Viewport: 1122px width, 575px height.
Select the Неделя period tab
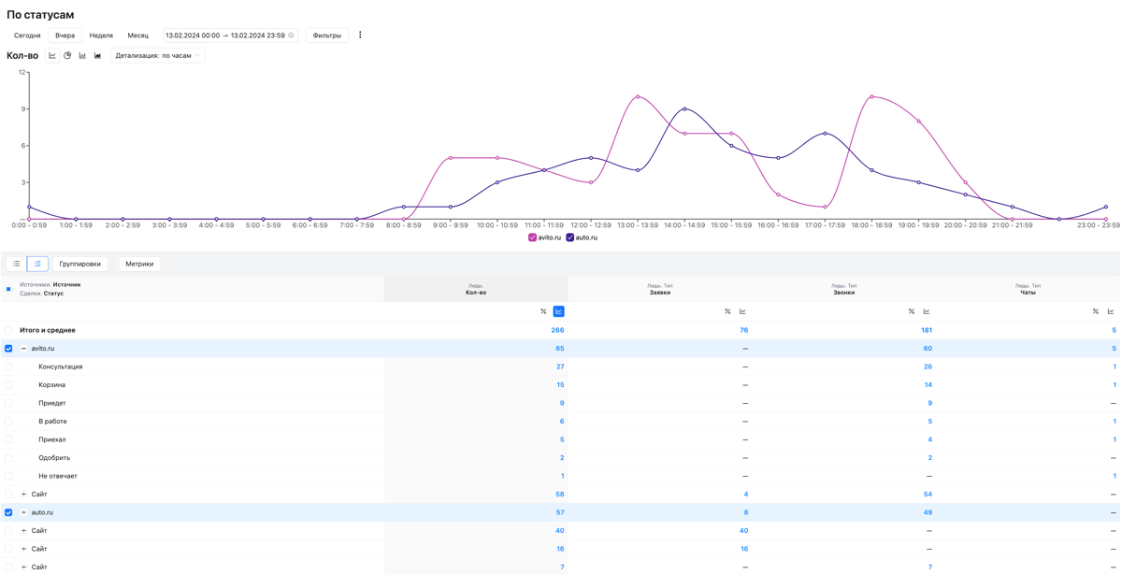click(x=101, y=36)
